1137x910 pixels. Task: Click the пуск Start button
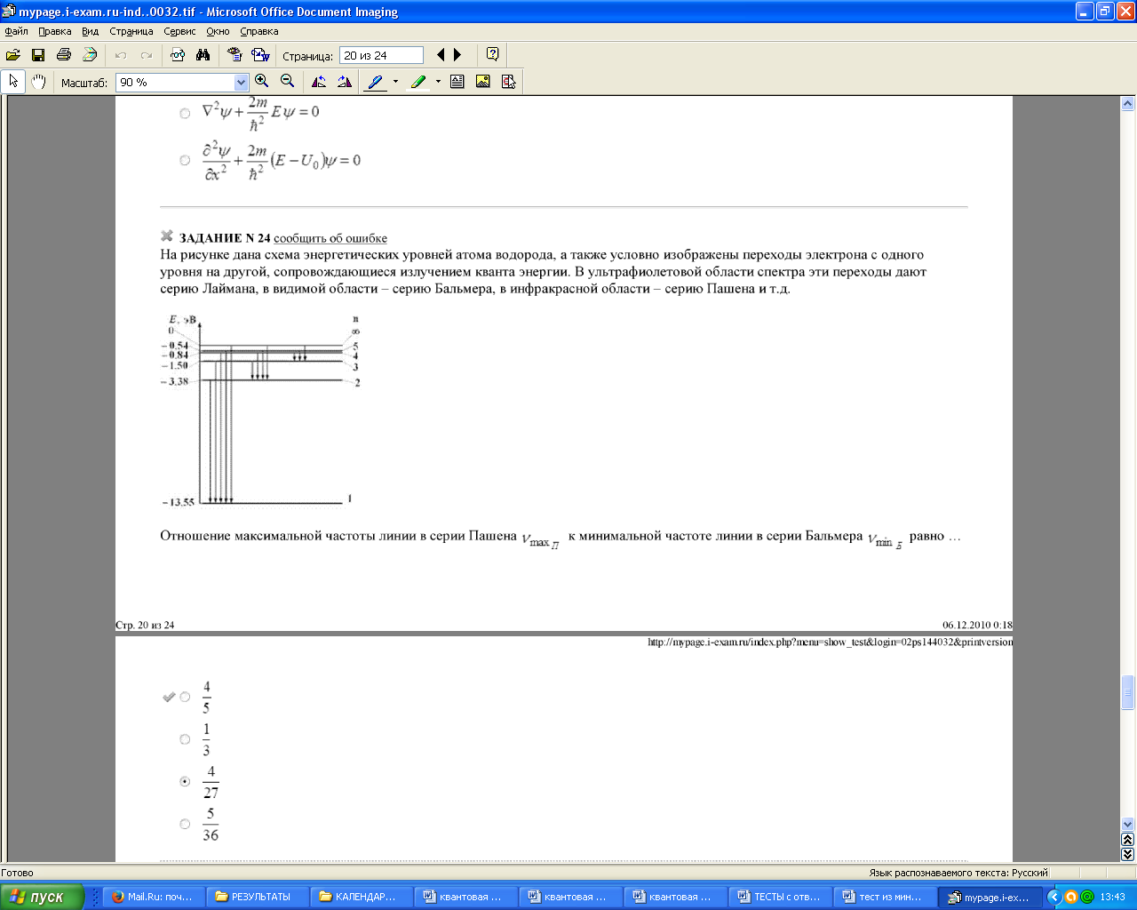tap(42, 897)
